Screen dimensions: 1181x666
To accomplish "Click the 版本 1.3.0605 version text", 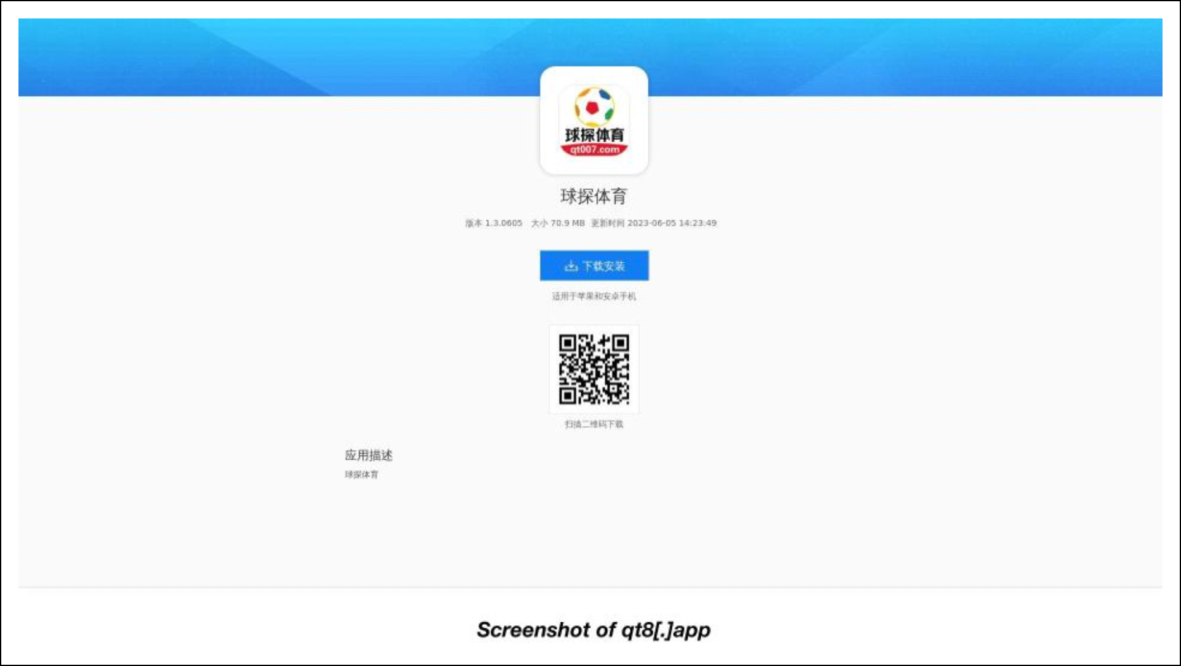I will pos(493,223).
